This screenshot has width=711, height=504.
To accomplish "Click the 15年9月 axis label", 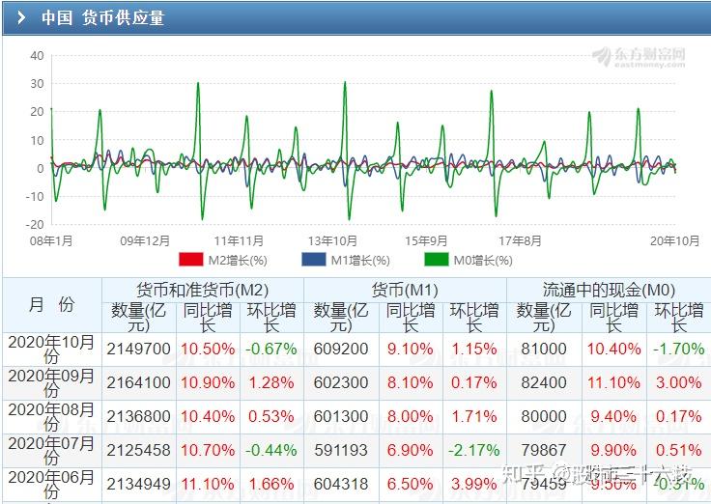I will (x=426, y=240).
